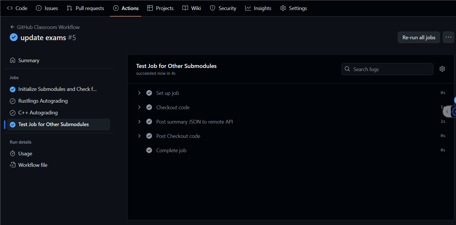Click check icon beside Post summary JSON

[149, 122]
